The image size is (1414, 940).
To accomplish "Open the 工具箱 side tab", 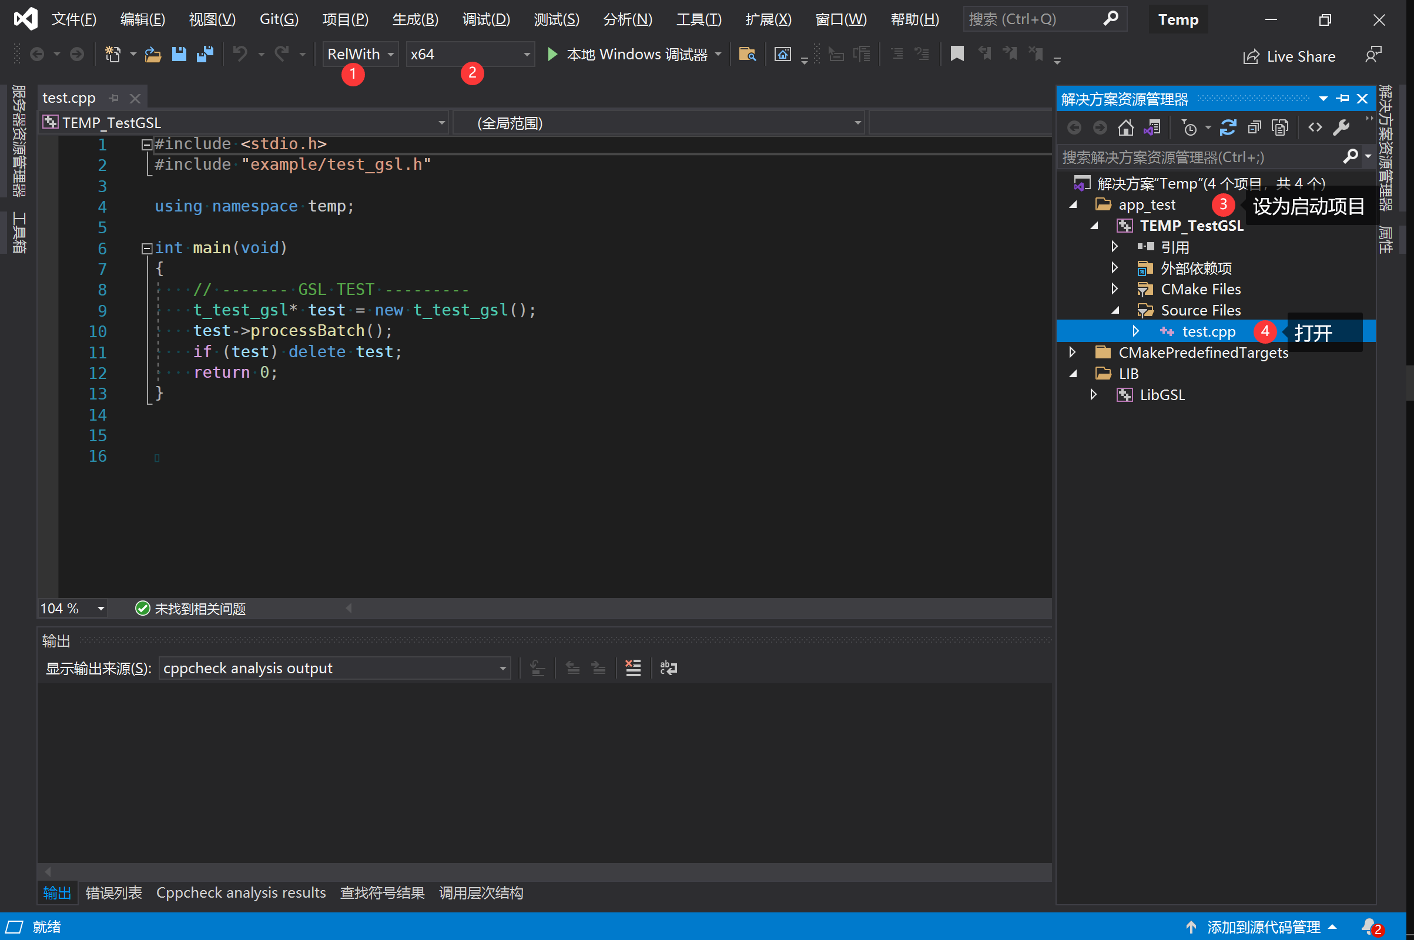I will 19,233.
